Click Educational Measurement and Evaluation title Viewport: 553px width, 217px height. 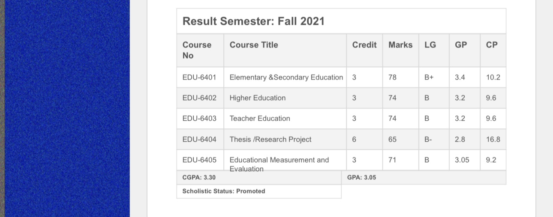(x=279, y=164)
